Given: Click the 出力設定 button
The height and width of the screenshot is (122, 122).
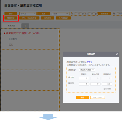Looking at the screenshot, I should pyautogui.click(x=48, y=18).
